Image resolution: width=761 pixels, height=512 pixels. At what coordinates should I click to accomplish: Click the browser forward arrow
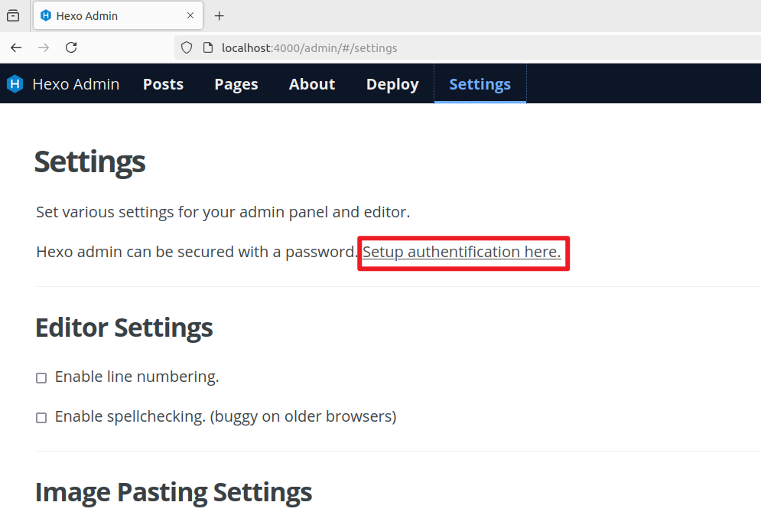(44, 47)
